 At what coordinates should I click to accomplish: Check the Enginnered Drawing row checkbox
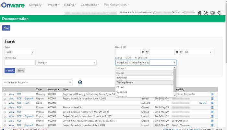tap(5, 94)
